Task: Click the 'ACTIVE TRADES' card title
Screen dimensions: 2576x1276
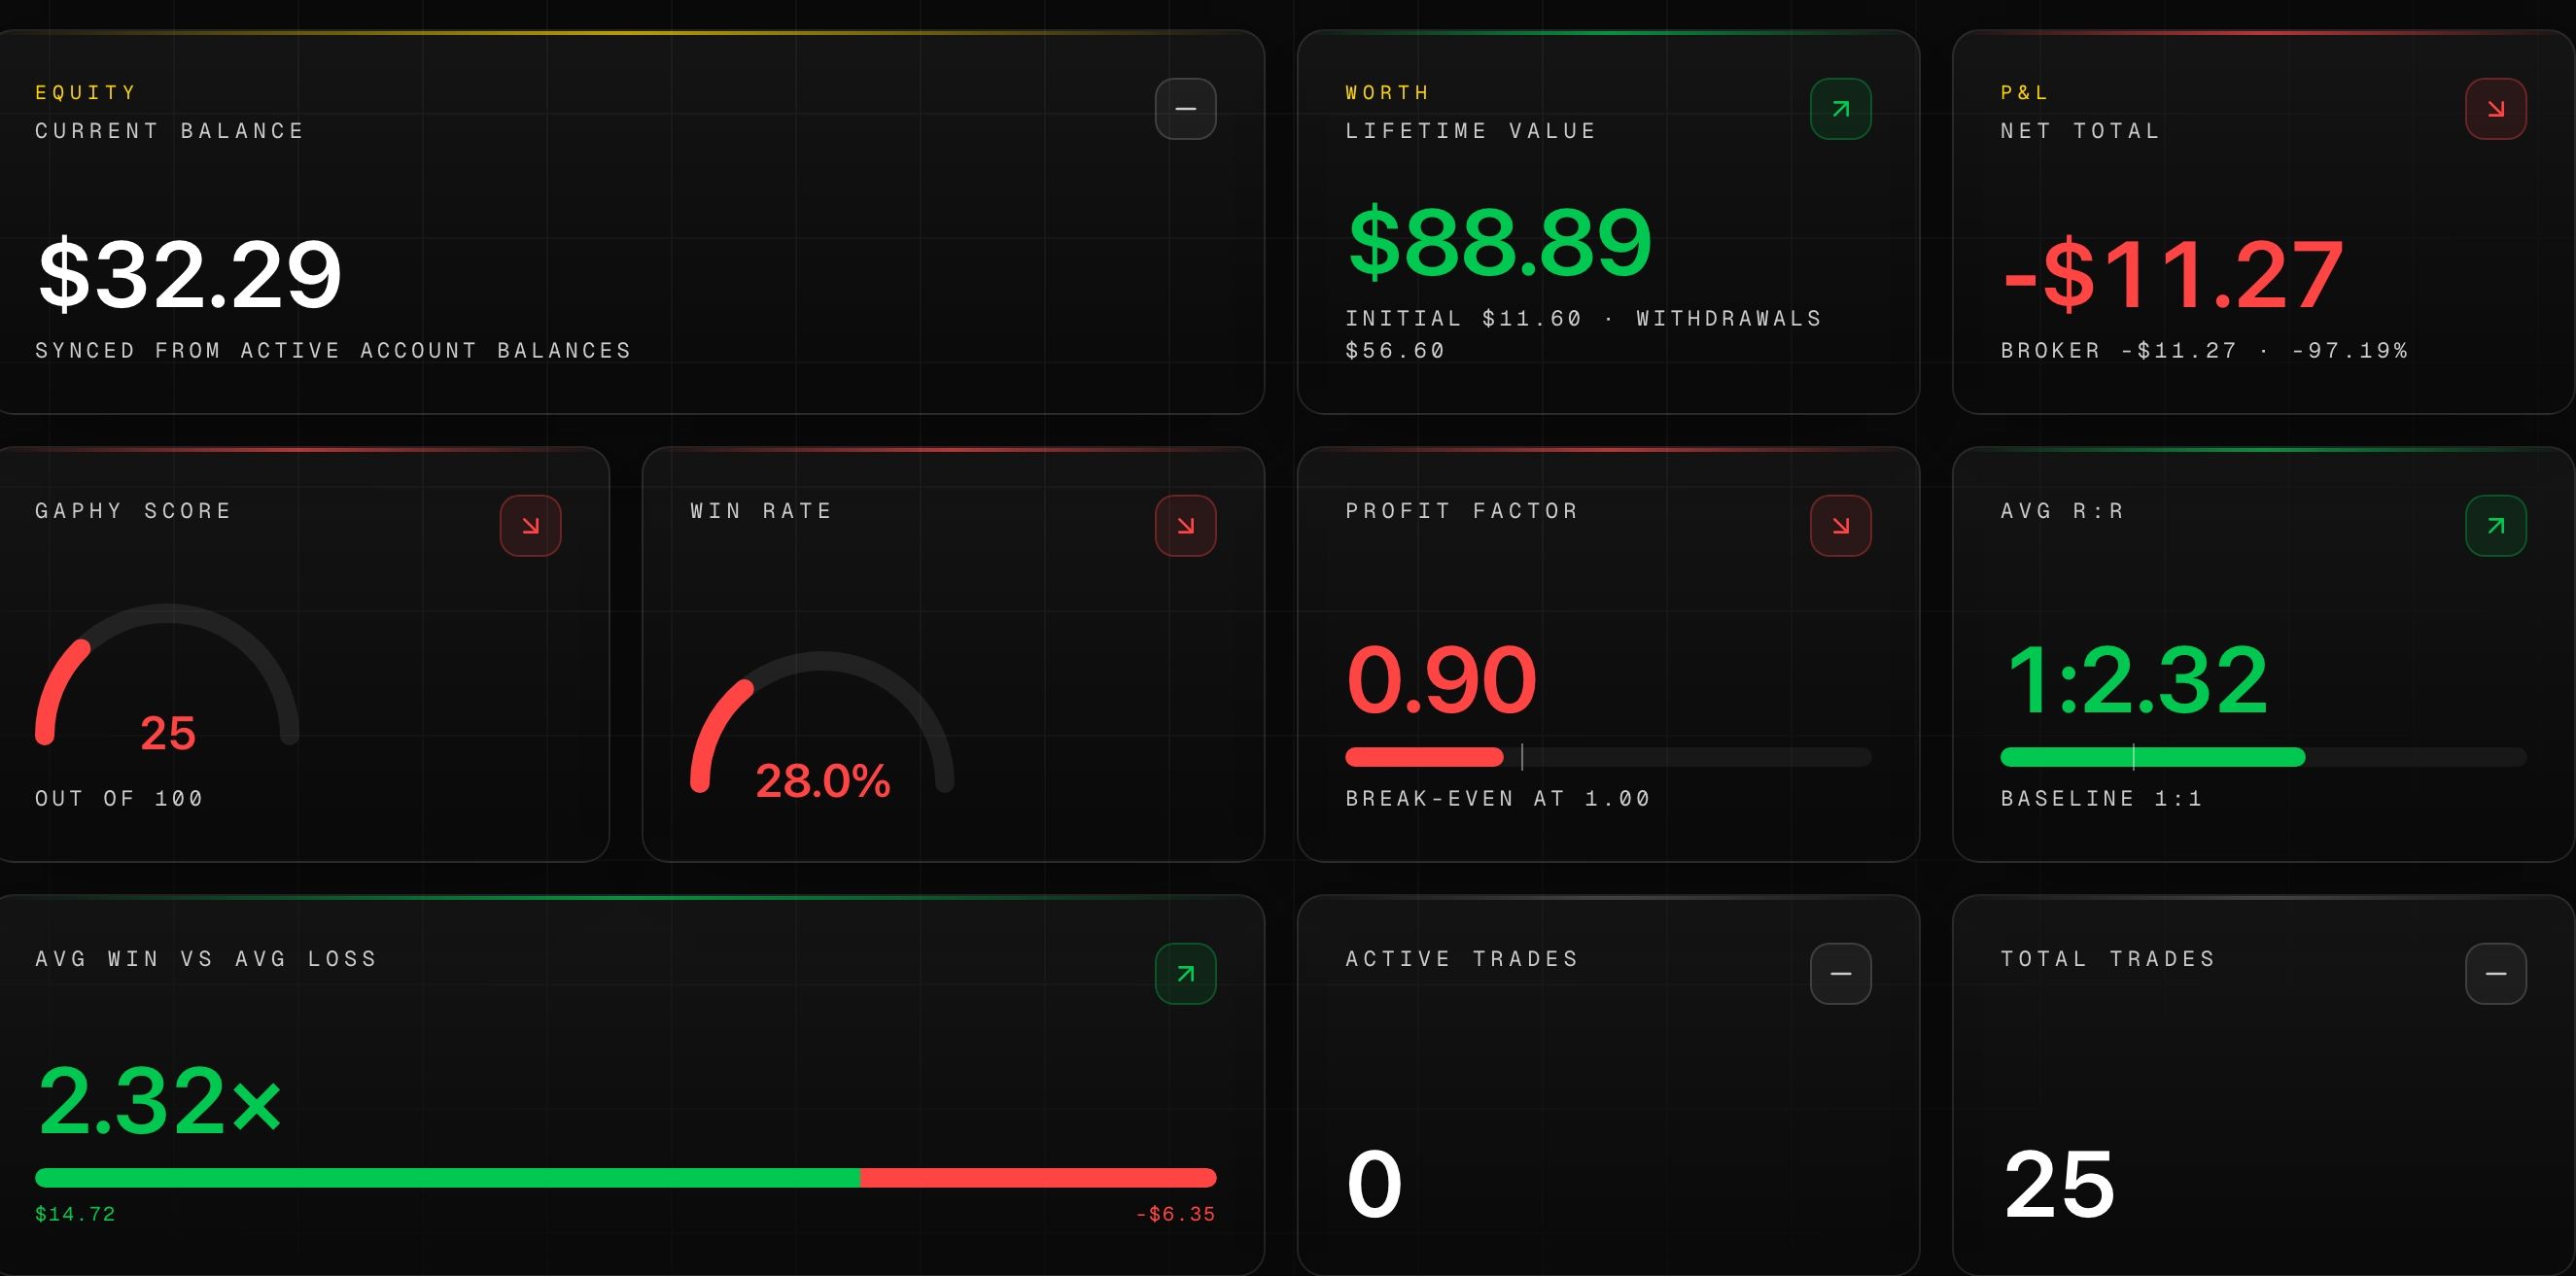Action: coord(1461,959)
